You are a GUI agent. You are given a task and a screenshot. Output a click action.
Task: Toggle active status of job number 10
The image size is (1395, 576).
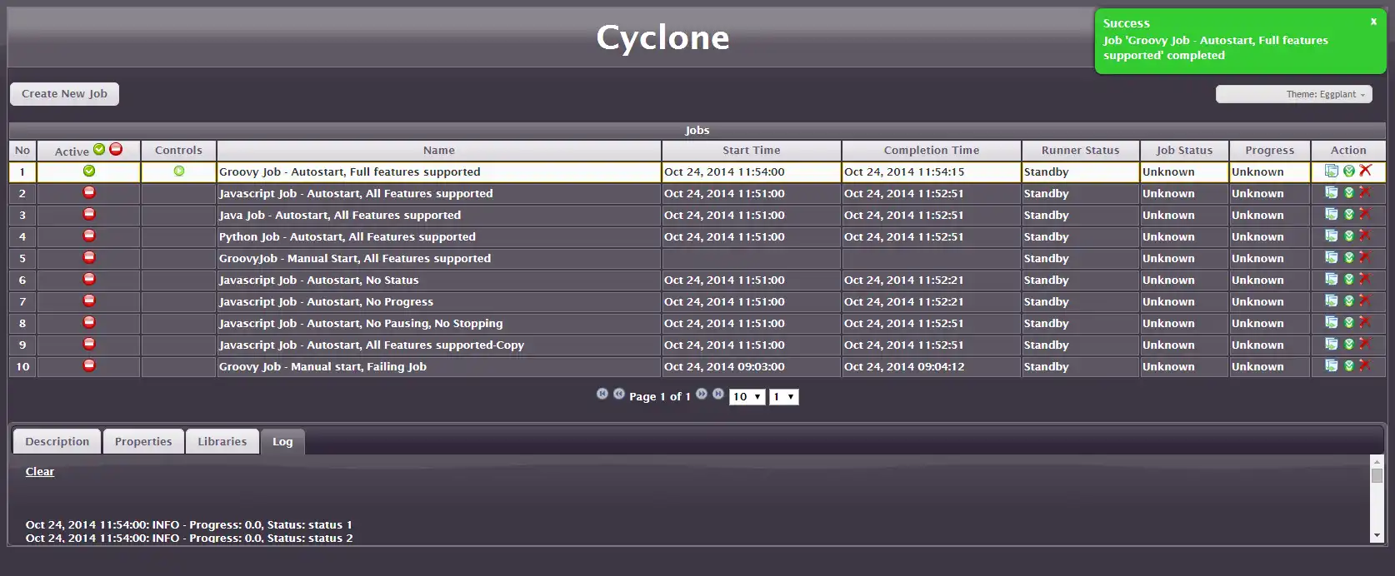pos(89,365)
